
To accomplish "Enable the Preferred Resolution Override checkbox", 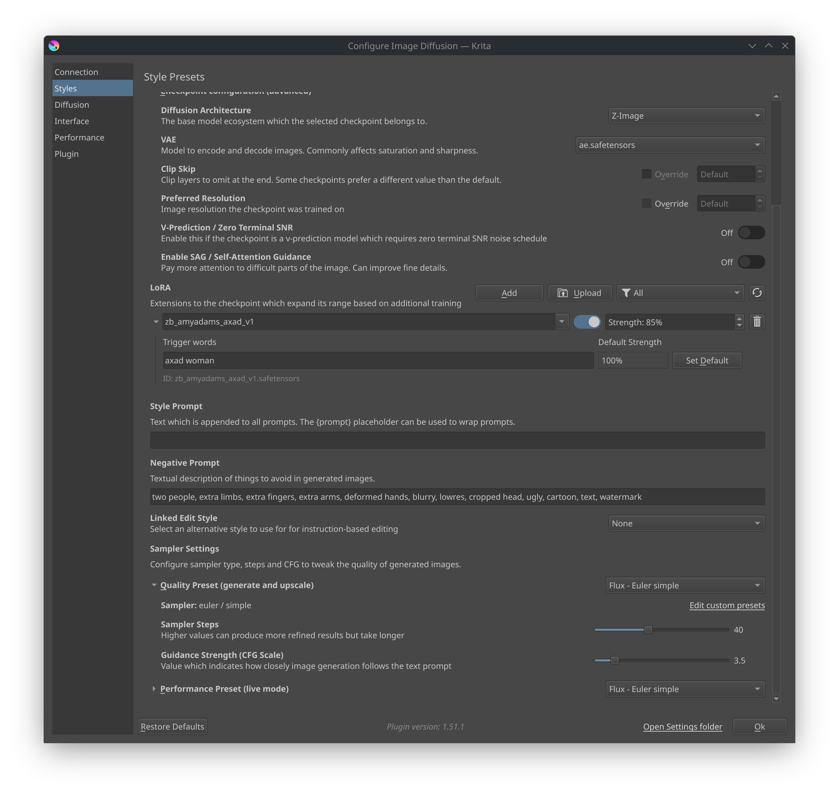I will [646, 204].
